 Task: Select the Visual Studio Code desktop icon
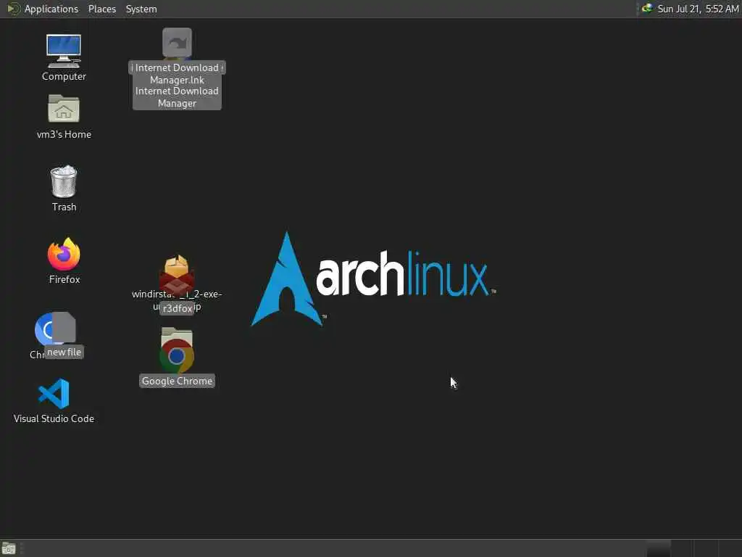[x=54, y=394]
